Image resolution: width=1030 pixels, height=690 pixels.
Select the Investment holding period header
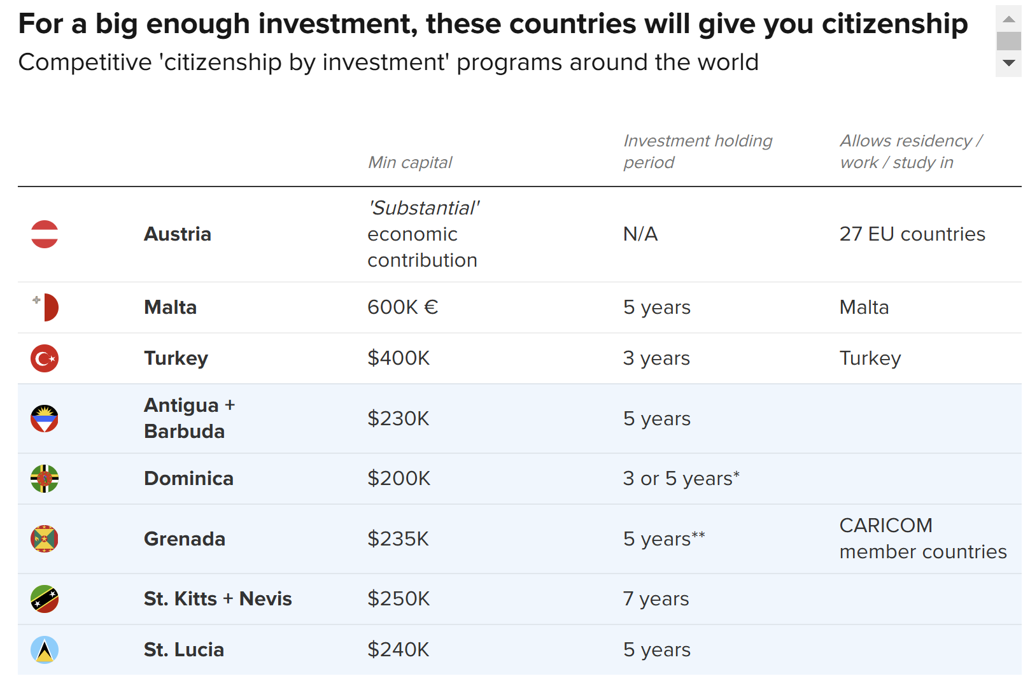[698, 151]
